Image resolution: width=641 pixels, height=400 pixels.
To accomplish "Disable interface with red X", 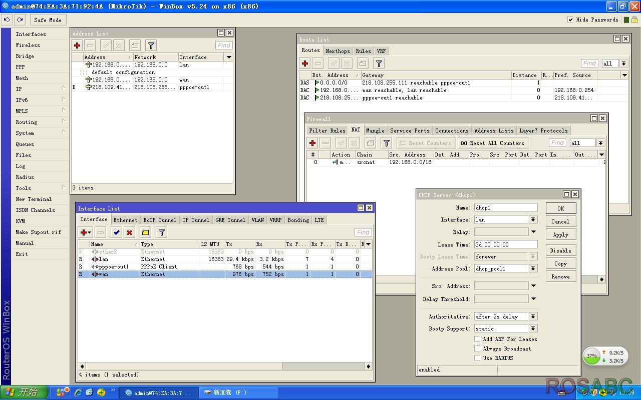I will point(129,232).
